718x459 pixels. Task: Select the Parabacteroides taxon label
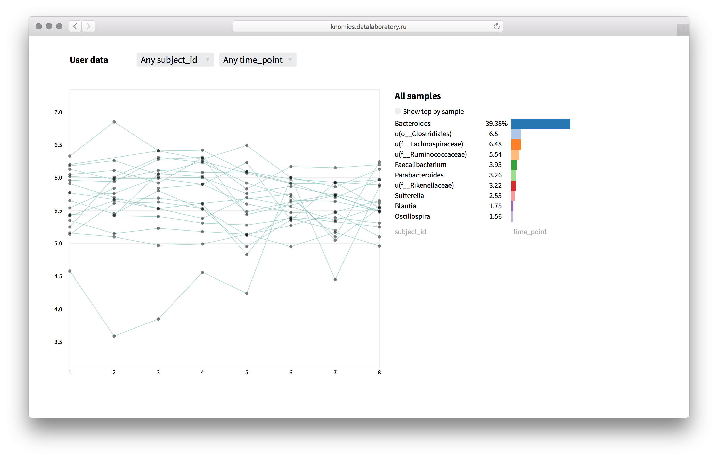(x=419, y=175)
